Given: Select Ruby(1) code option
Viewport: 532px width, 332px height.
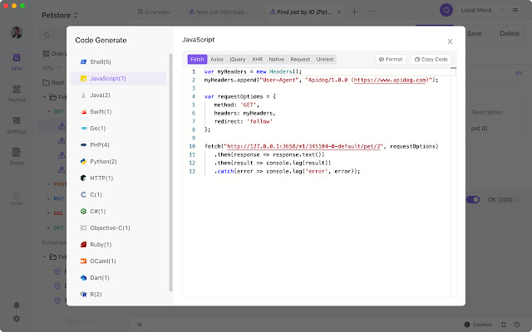Looking at the screenshot, I should (118, 244).
